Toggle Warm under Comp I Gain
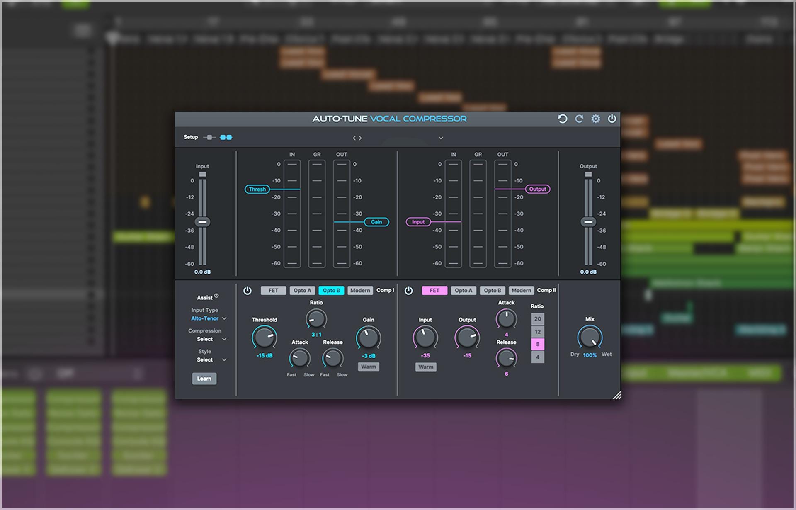Viewport: 796px width, 510px height. pyautogui.click(x=369, y=367)
